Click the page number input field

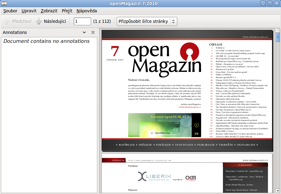82,22
